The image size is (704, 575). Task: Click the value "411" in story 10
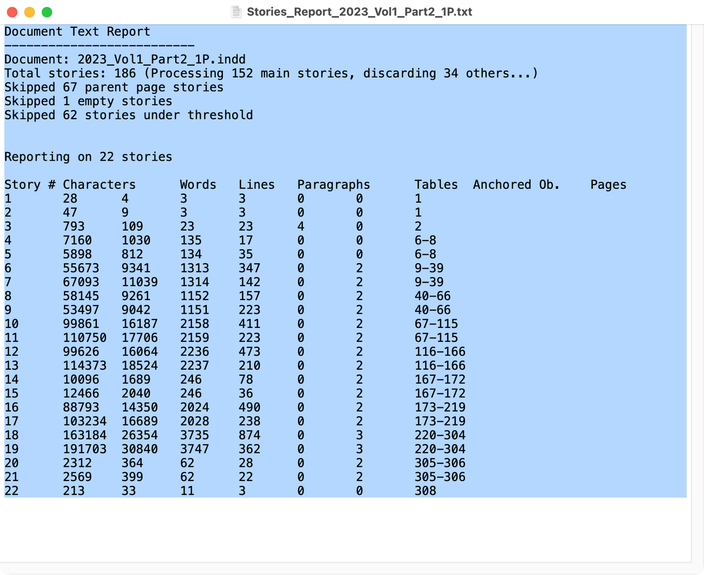click(x=249, y=324)
